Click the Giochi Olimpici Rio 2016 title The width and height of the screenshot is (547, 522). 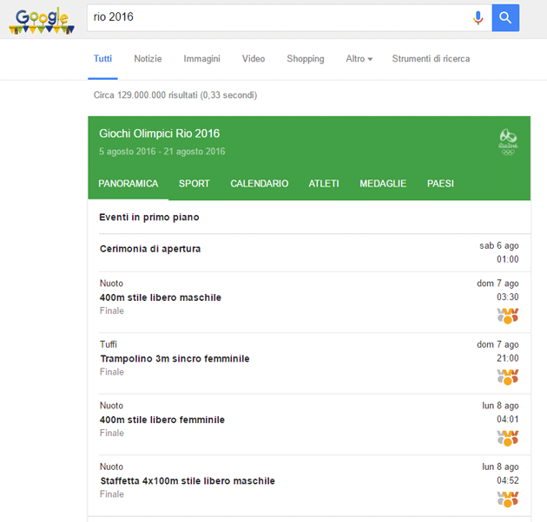click(159, 134)
